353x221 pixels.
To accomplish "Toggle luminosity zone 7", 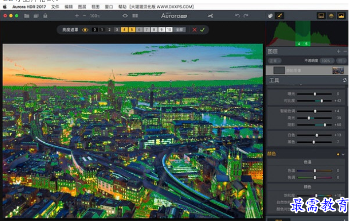I will 147,30.
